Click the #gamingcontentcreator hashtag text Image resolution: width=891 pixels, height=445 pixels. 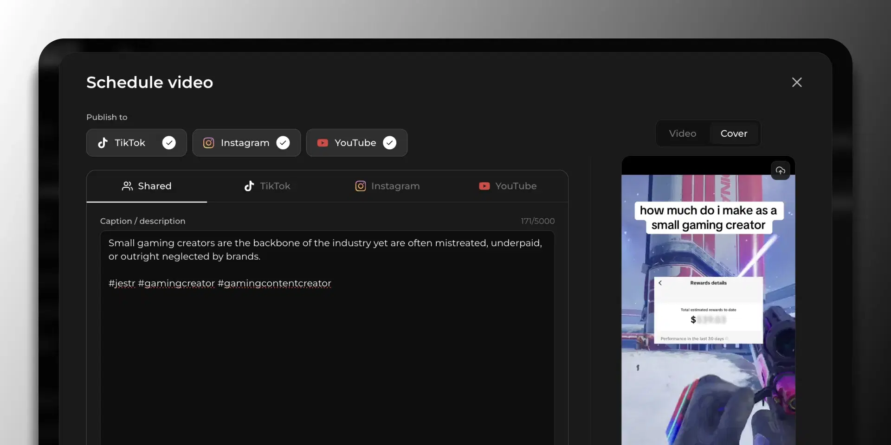click(x=274, y=283)
